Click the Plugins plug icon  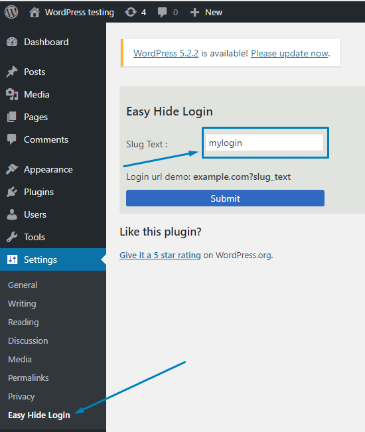[12, 192]
